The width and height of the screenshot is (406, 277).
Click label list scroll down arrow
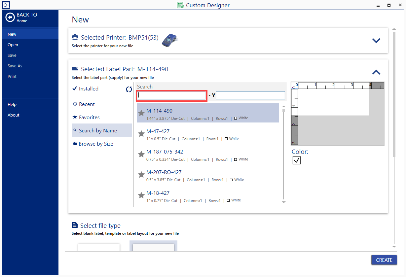(x=283, y=202)
